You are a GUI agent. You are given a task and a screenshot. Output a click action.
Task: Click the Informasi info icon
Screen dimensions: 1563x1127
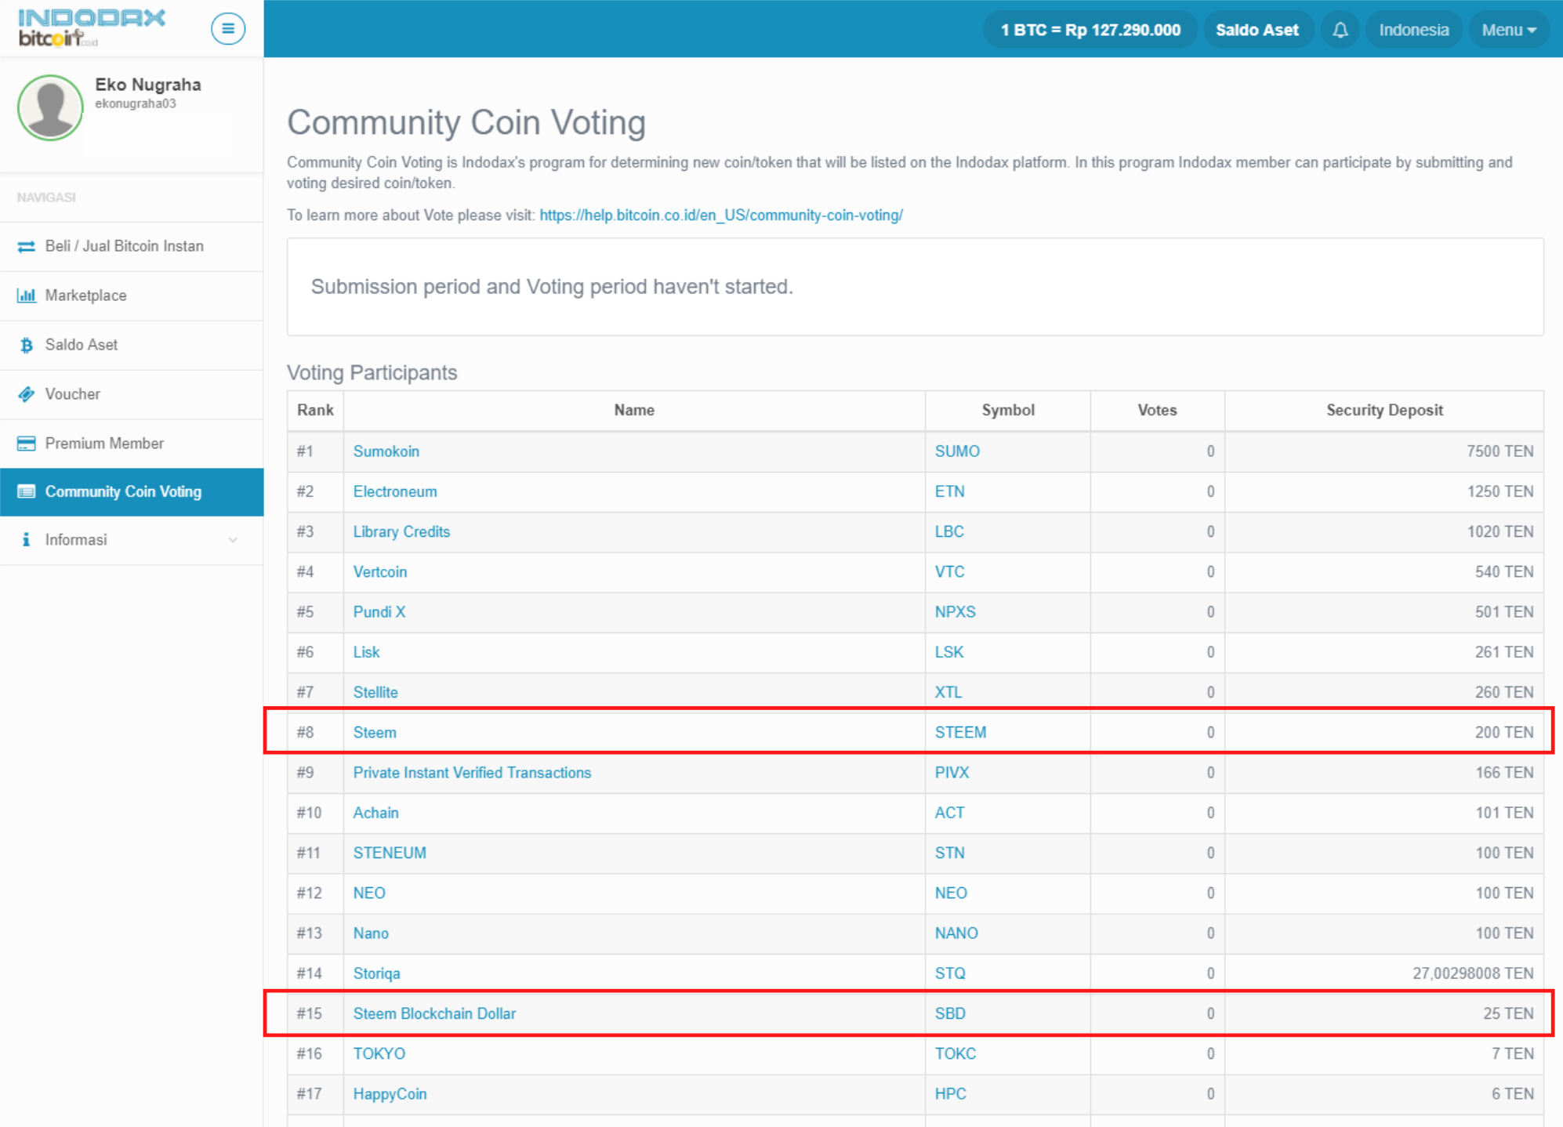(26, 540)
